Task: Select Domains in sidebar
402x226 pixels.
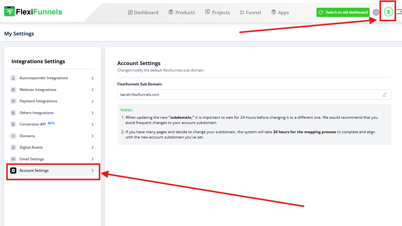Action: pyautogui.click(x=52, y=136)
